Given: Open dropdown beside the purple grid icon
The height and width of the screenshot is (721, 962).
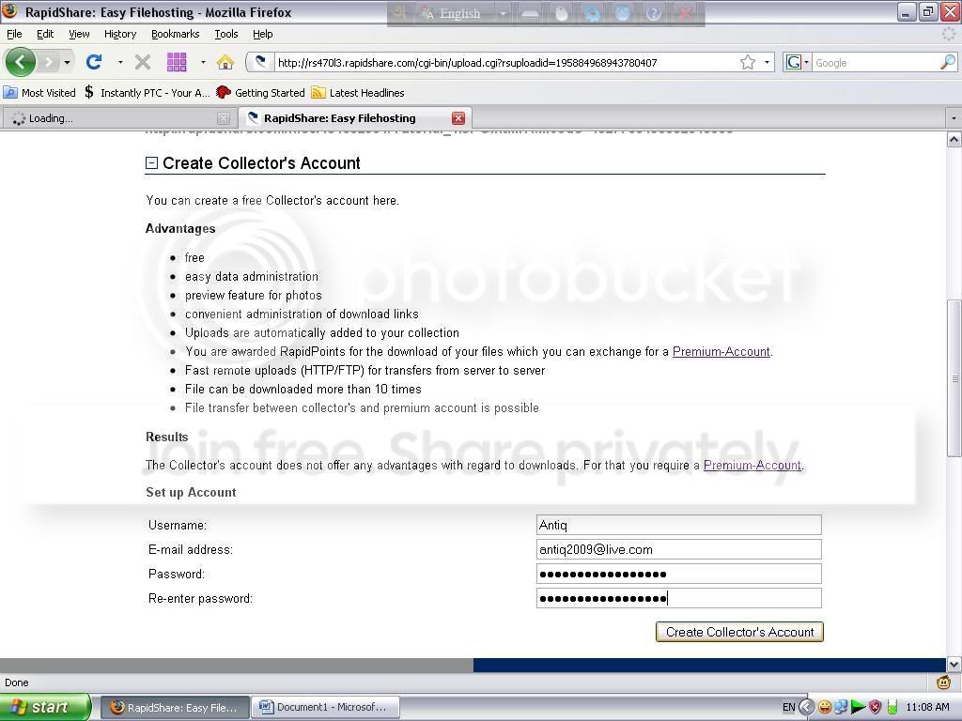Looking at the screenshot, I should click(203, 63).
